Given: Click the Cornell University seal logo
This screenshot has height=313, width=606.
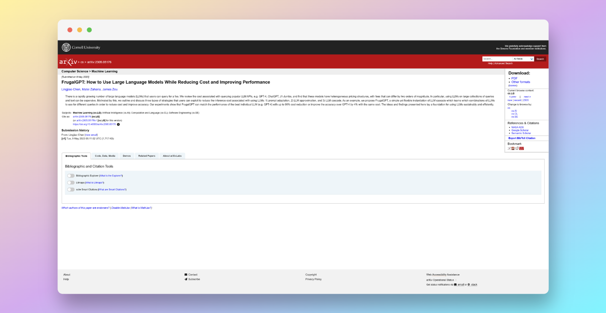Looking at the screenshot, I should coord(66,47).
